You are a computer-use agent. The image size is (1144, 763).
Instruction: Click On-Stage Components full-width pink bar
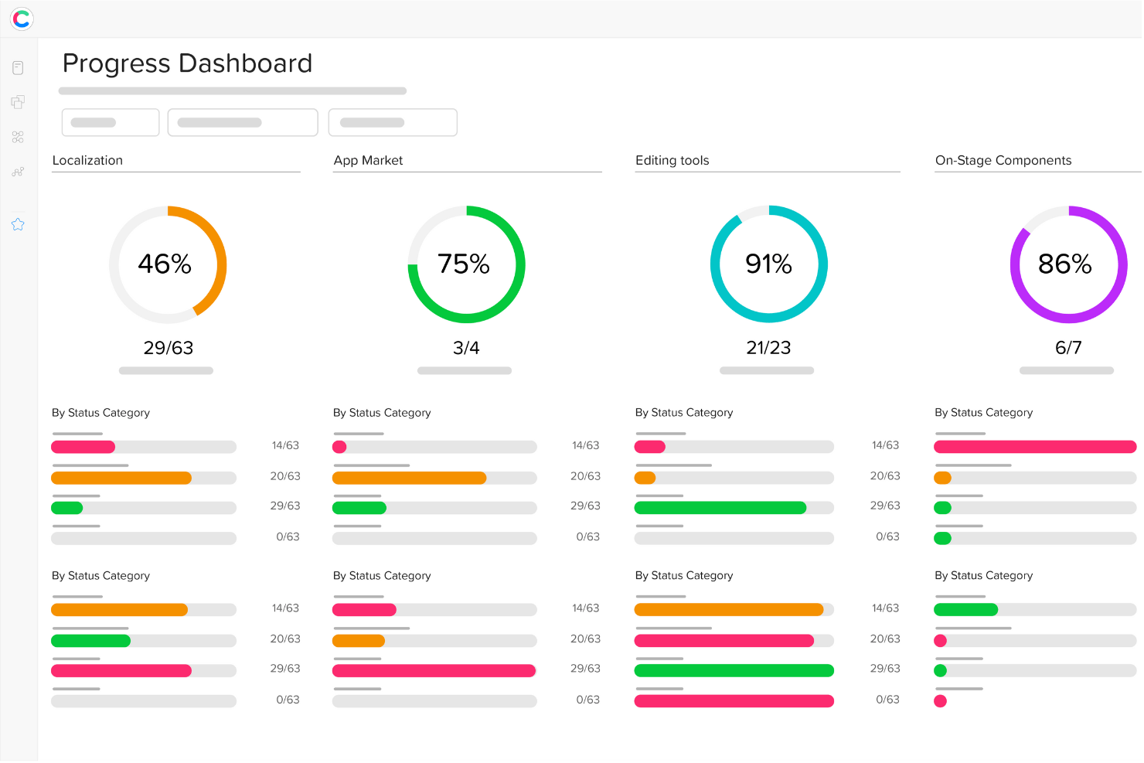tap(1035, 447)
